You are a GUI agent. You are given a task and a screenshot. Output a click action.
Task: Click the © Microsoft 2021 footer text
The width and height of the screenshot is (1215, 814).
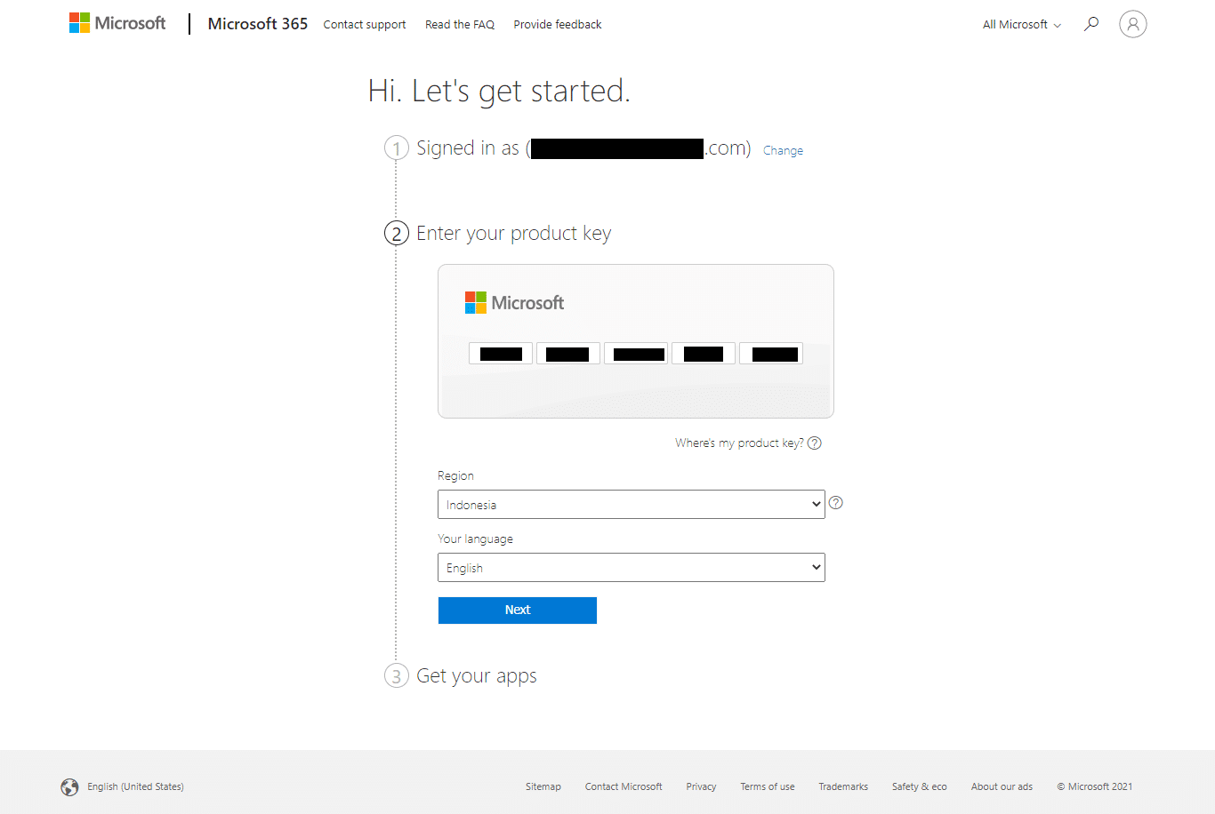coord(1095,787)
